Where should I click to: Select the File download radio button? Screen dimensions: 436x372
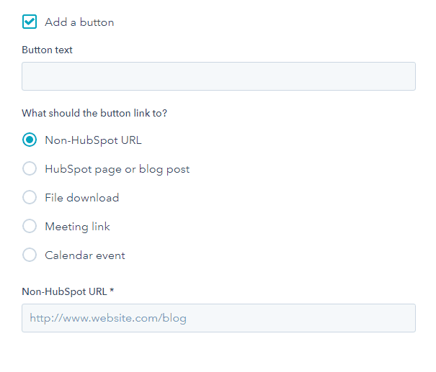point(30,198)
